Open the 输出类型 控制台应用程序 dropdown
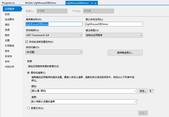Screen dimensions: 169x117 tap(114, 35)
